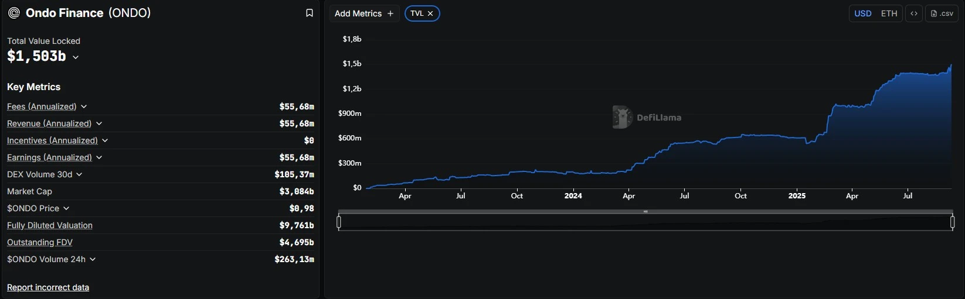Expand Incentives (Annualized) row
The width and height of the screenshot is (965, 299).
pyautogui.click(x=105, y=140)
